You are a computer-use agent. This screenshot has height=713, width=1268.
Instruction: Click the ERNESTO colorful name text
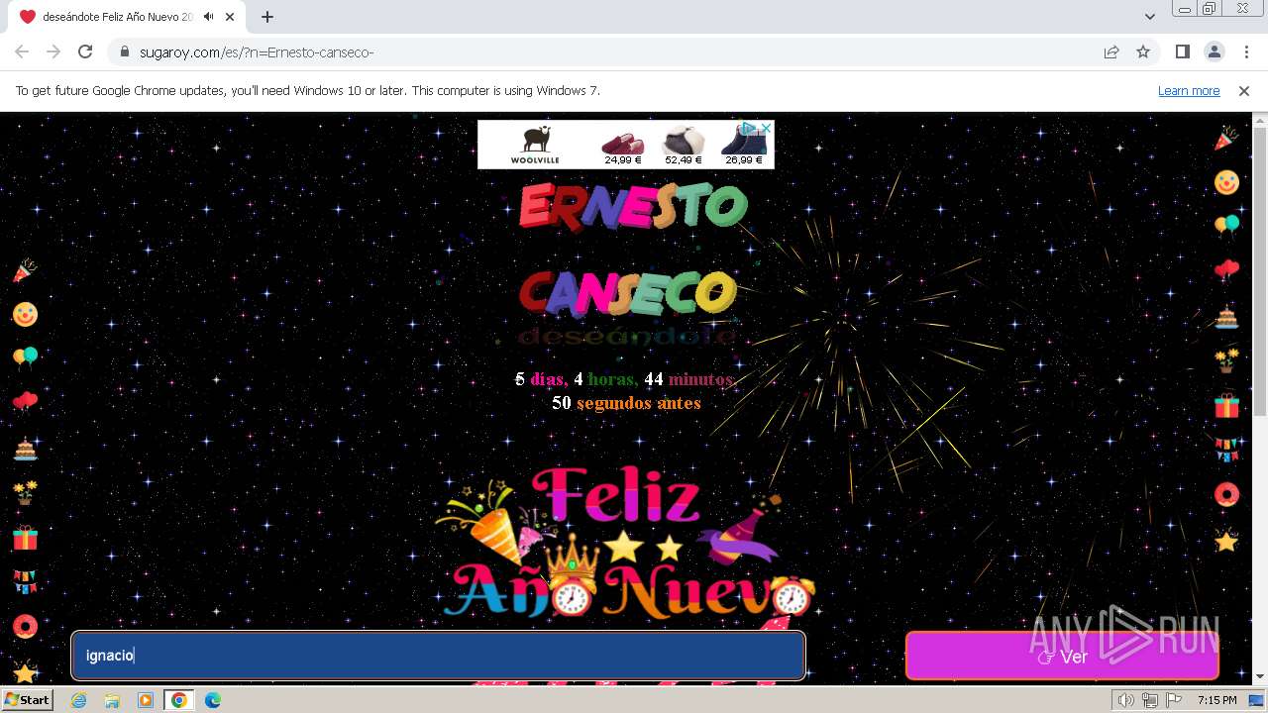[633, 206]
